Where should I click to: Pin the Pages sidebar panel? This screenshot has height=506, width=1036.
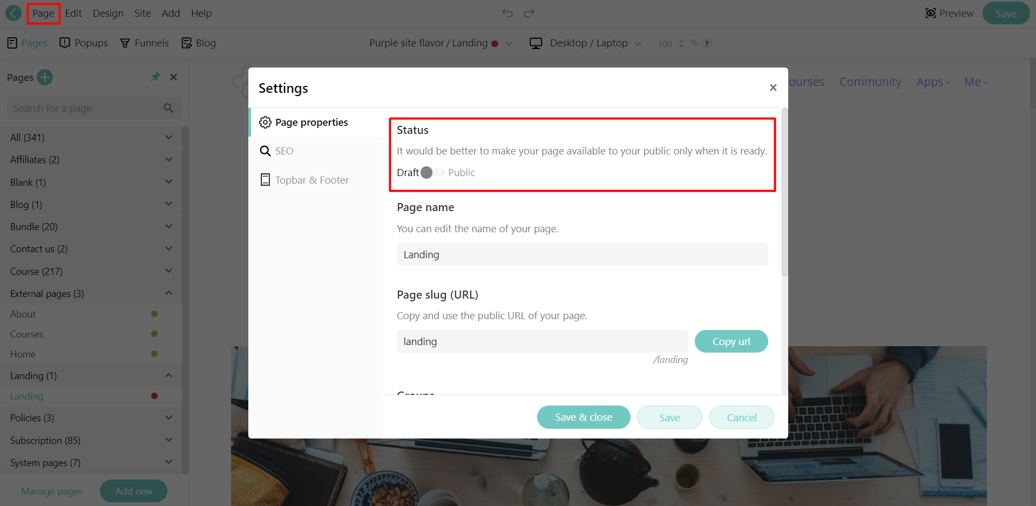click(x=155, y=77)
